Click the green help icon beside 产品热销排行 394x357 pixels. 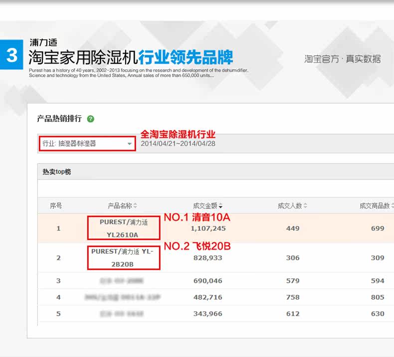[90, 119]
